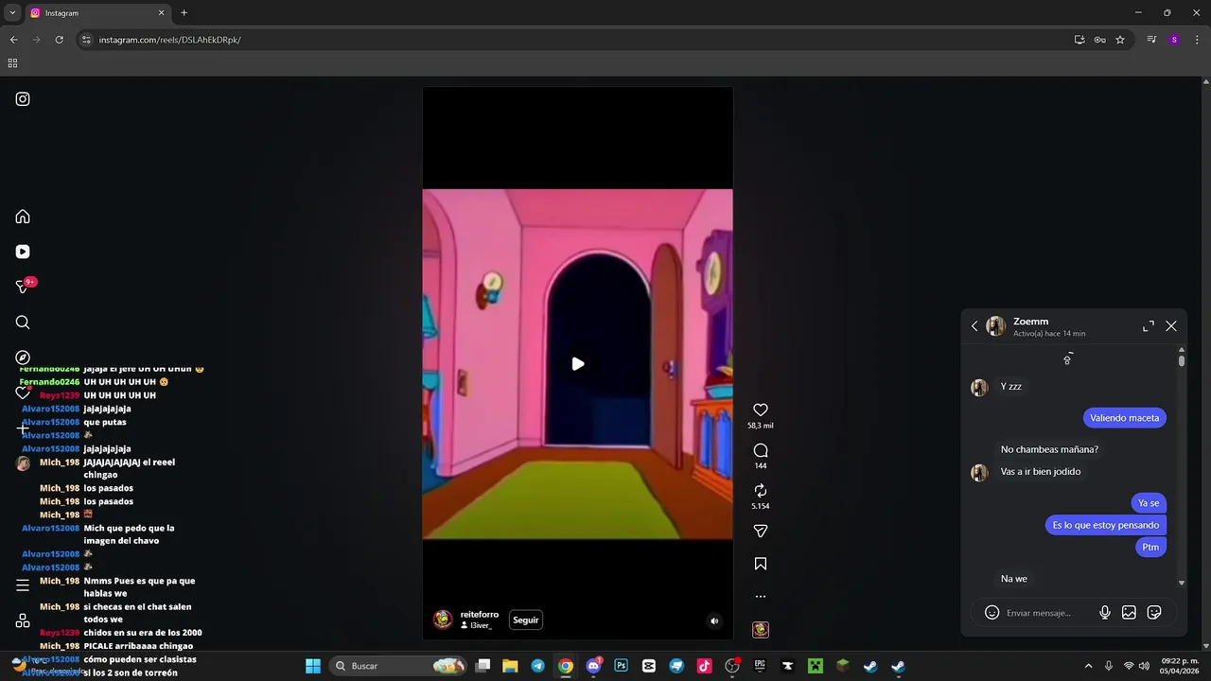Open the Reels icon in sidebar

pos(23,252)
